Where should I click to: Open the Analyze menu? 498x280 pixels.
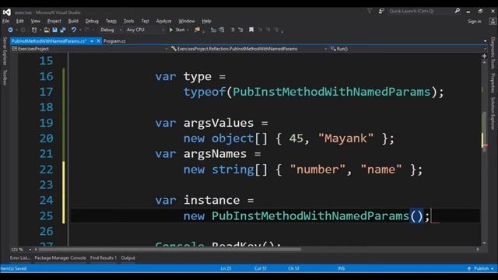point(163,21)
